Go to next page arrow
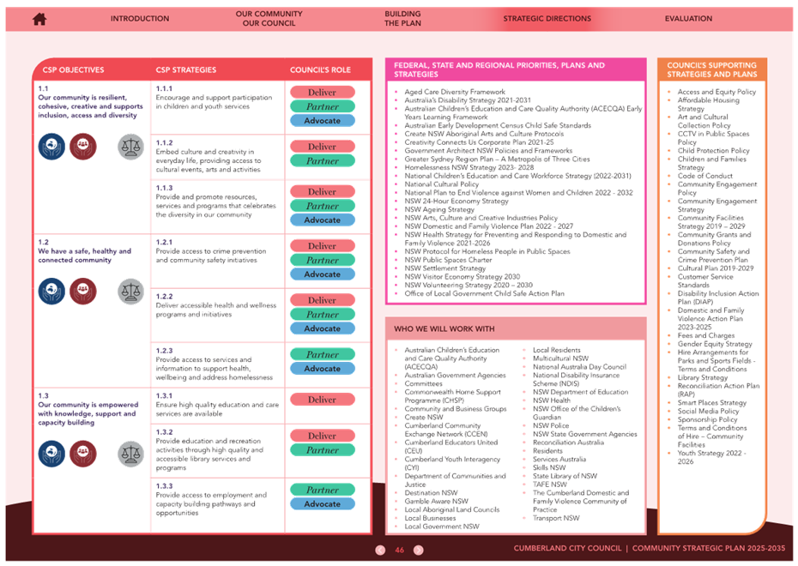The width and height of the screenshot is (798, 566). coord(419,551)
